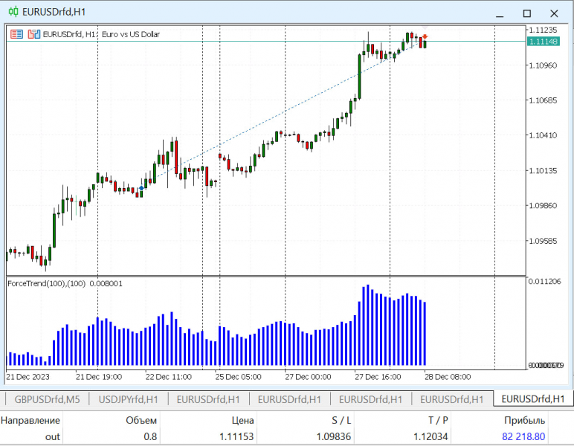Click the T / P column header
Screen dimensions: 574x446
438,421
